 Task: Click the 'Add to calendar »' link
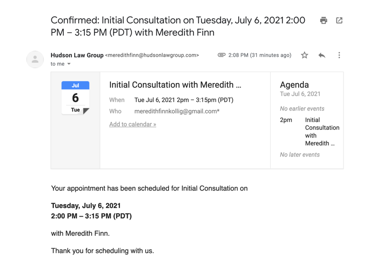132,124
